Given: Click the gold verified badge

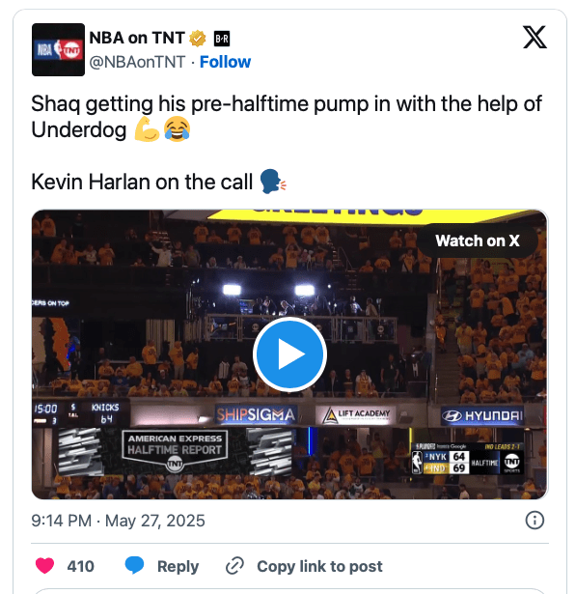Looking at the screenshot, I should point(198,39).
